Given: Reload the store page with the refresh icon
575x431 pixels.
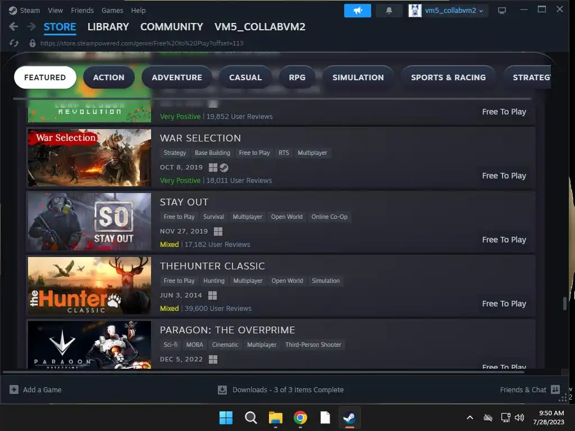Looking at the screenshot, I should coord(14,43).
